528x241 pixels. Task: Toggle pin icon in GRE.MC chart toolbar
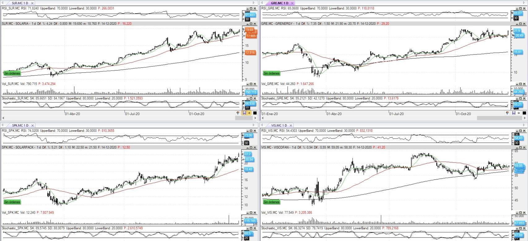[x=518, y=113]
